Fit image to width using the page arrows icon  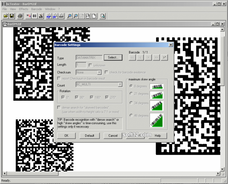(88, 16)
